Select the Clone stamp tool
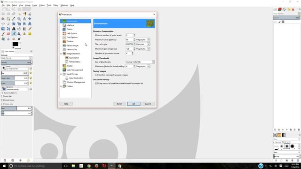The width and height of the screenshot is (301, 169). pyautogui.click(x=24, y=34)
